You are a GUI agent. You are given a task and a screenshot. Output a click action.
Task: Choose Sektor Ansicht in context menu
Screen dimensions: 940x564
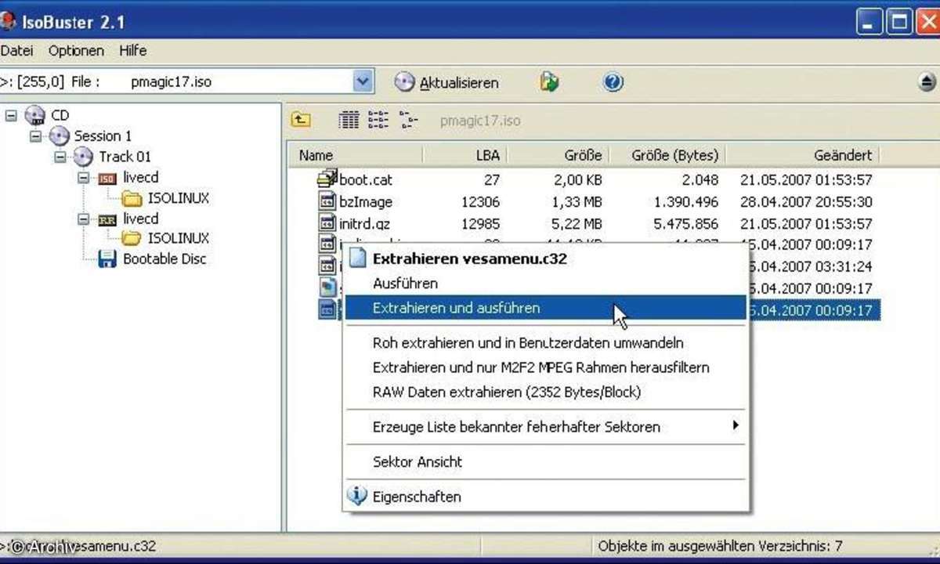click(x=546, y=461)
